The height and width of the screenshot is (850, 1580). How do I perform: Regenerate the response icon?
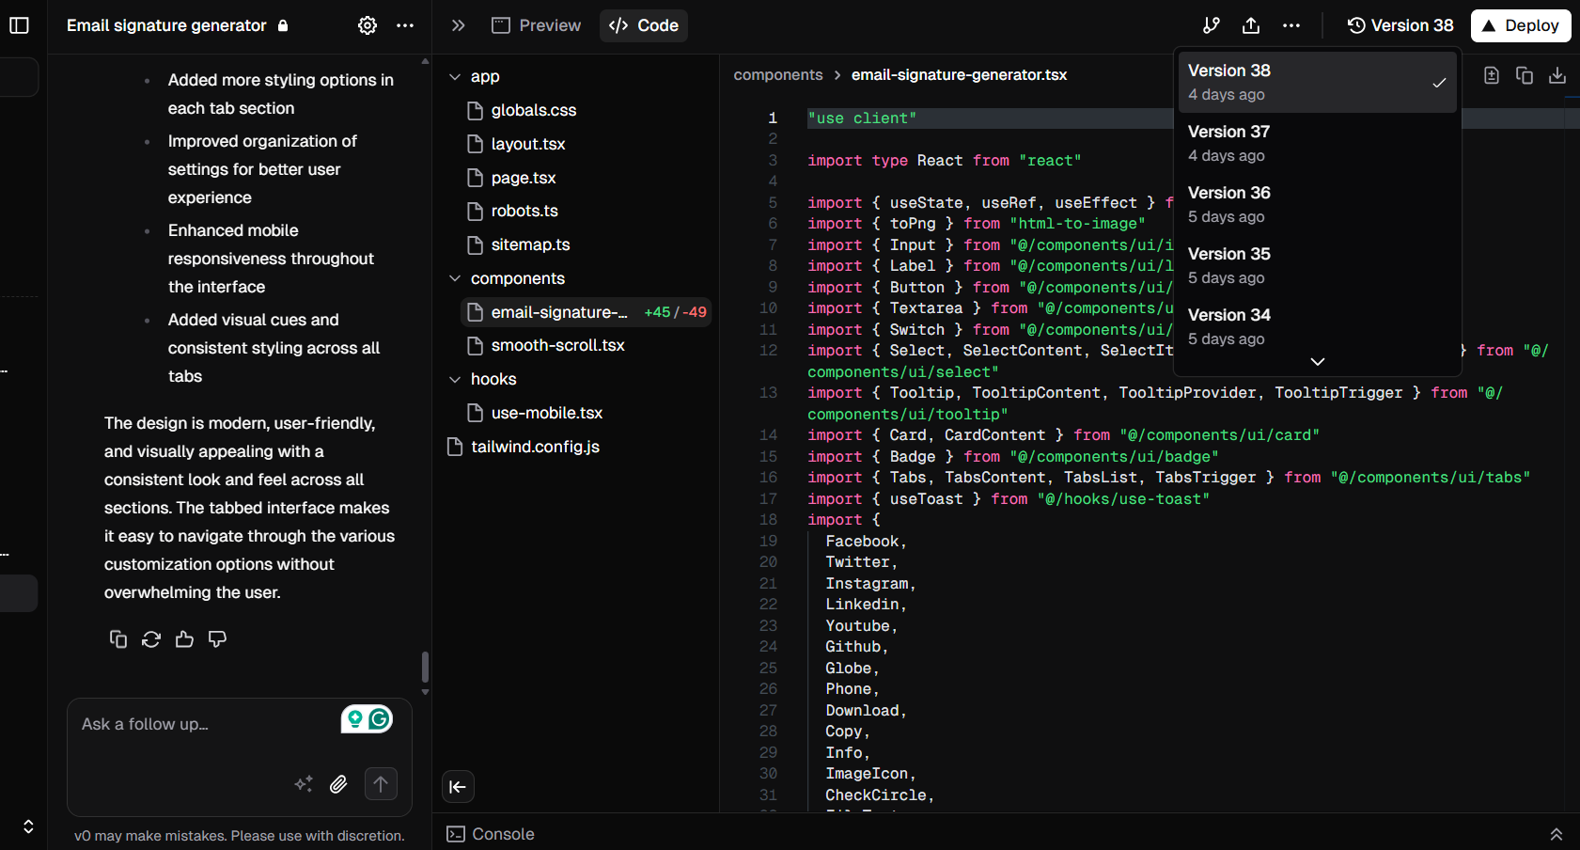point(151,639)
